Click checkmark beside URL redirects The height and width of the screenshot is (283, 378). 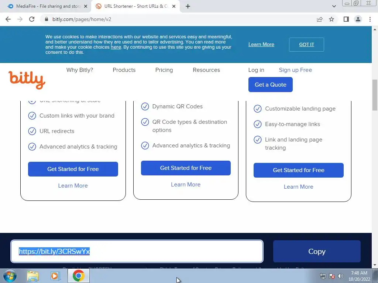[x=32, y=131]
